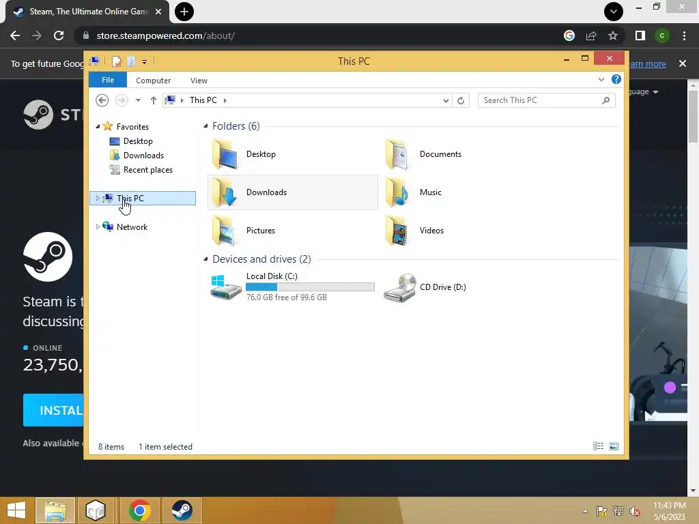Viewport: 699px width, 524px height.
Task: Open a new Chrome tab
Action: (184, 12)
